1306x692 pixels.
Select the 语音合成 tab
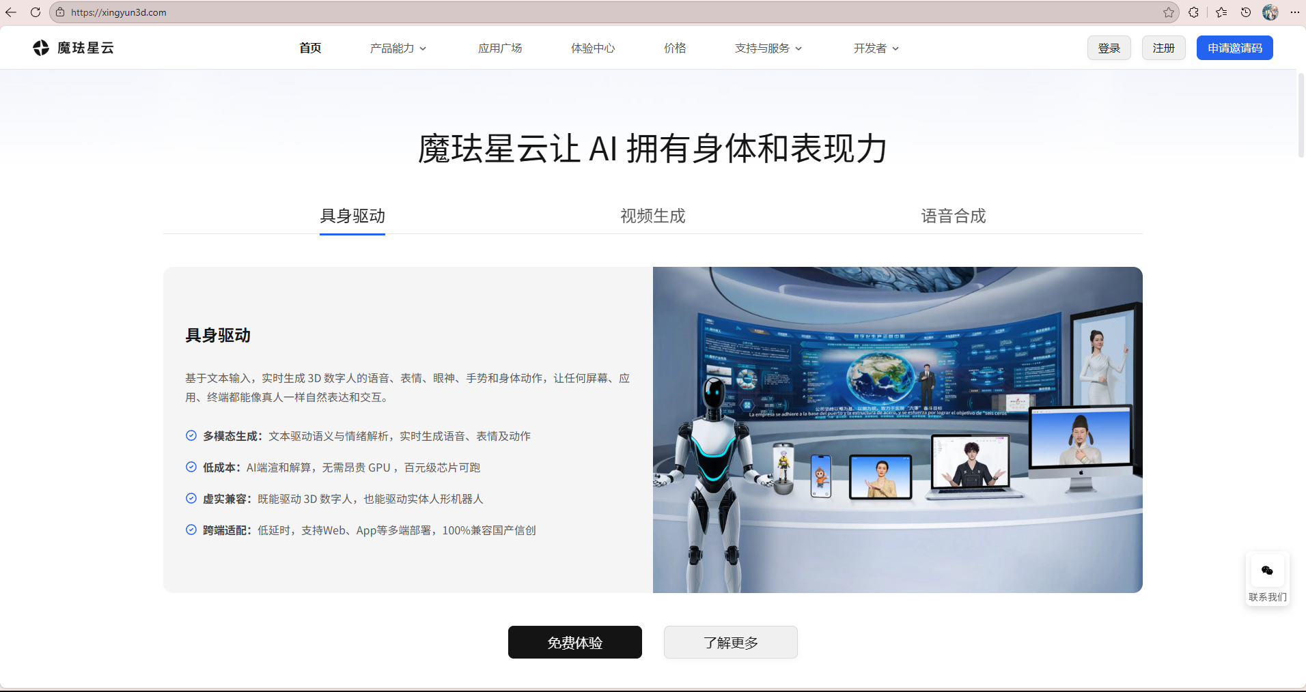(x=953, y=216)
